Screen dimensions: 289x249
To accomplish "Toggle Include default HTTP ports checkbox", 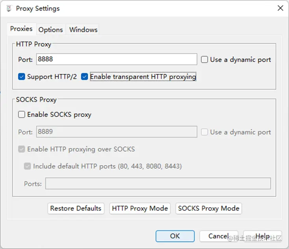I will pos(28,166).
